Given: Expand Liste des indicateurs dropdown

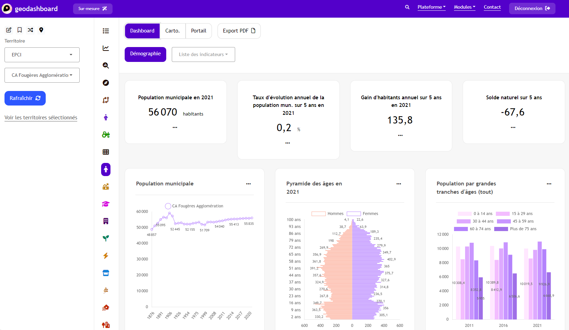Looking at the screenshot, I should (x=203, y=55).
